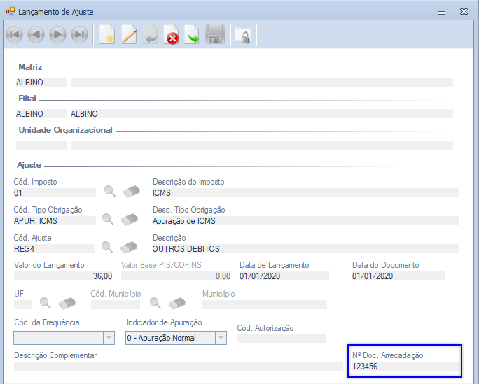Image resolution: width=479 pixels, height=384 pixels.
Task: Click the Data de Lançamento field
Action: (284, 276)
